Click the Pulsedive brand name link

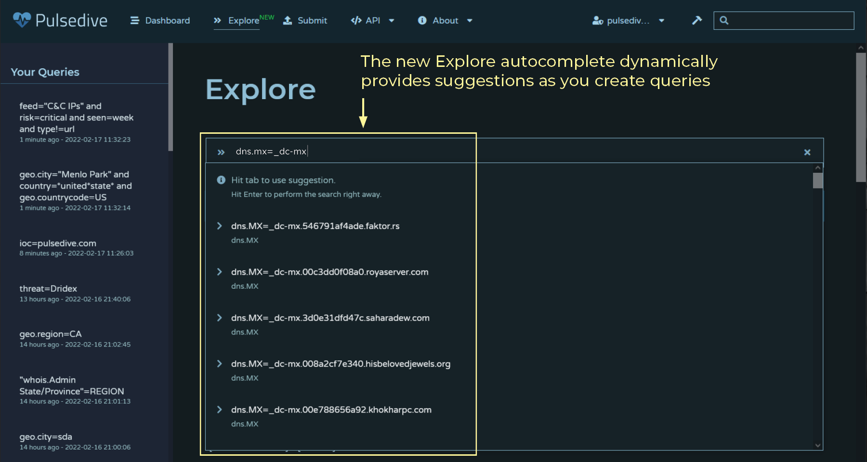pyautogui.click(x=71, y=20)
